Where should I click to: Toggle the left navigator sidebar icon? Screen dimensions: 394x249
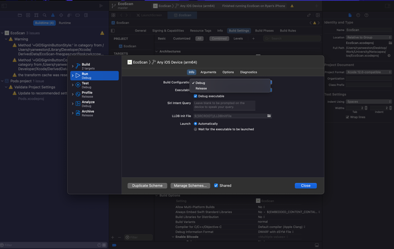(x=4, y=6)
